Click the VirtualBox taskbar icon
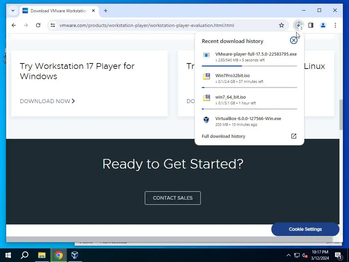The image size is (349, 262). pyautogui.click(x=75, y=255)
